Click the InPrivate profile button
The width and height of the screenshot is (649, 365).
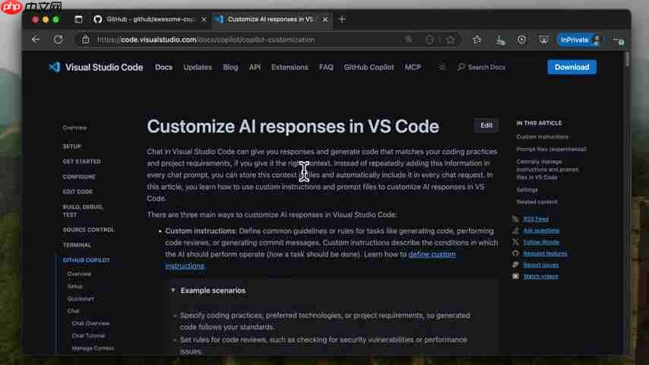click(x=580, y=40)
